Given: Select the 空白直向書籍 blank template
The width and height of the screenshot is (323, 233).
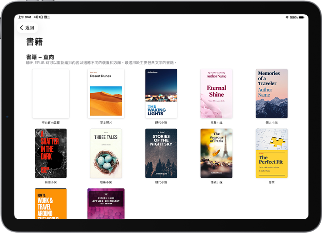Looking at the screenshot, I should (51, 94).
